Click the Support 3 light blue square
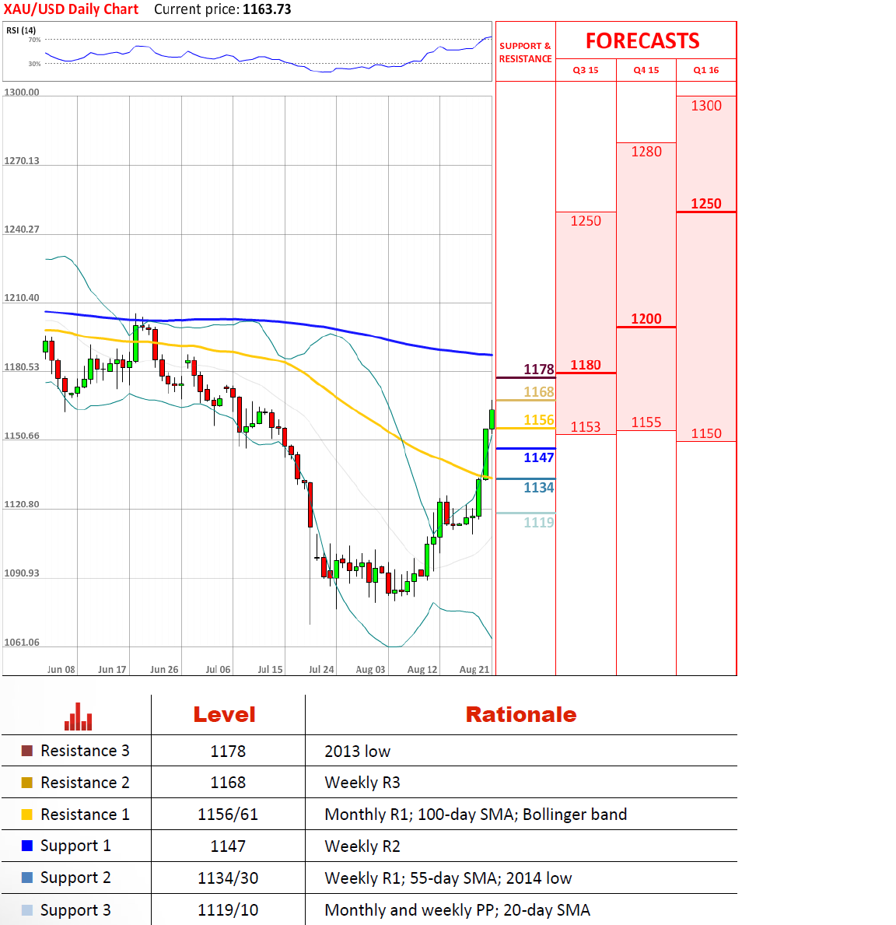The height and width of the screenshot is (925, 896). click(27, 910)
